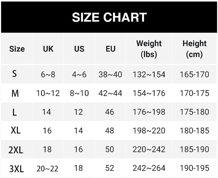Click the 170-175 height cell

click(194, 93)
